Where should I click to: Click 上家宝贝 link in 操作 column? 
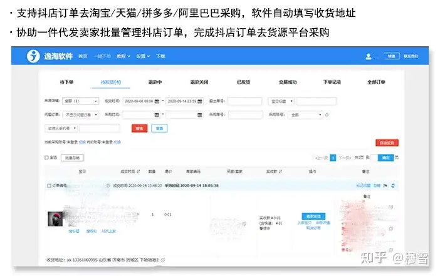point(305,223)
